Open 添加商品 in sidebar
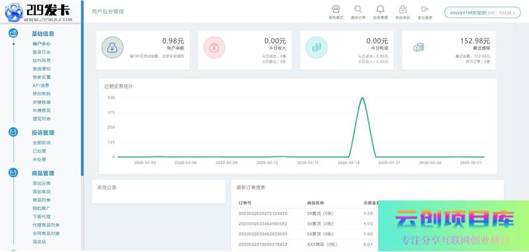This screenshot has height=252, width=529. point(42,192)
